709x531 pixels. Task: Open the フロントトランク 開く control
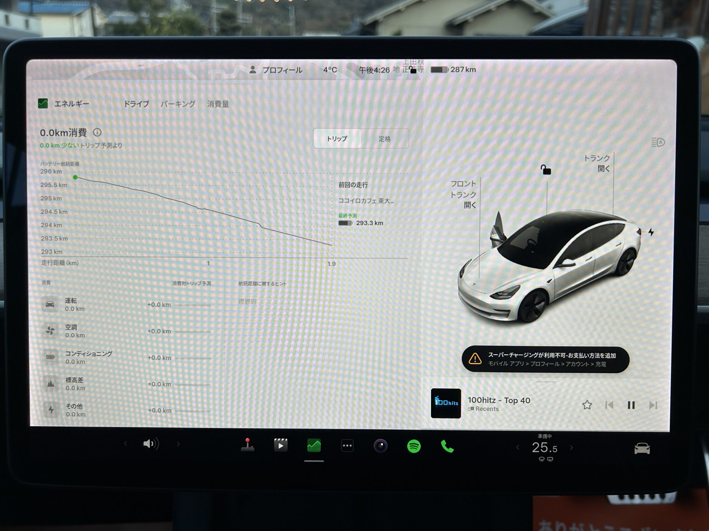coord(463,194)
